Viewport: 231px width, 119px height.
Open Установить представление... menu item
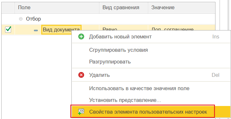pos(151,100)
